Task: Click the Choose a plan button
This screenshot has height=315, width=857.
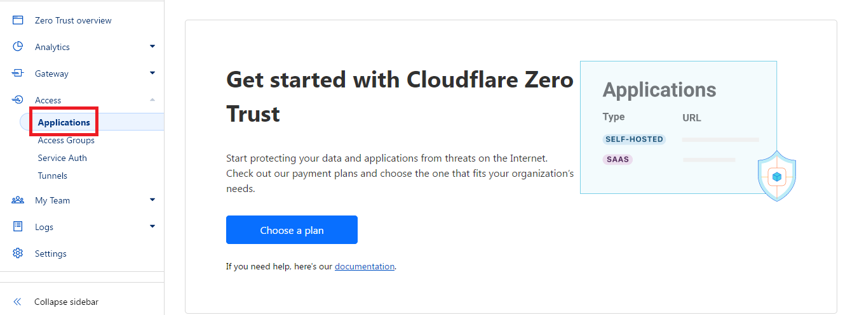Action: [292, 230]
